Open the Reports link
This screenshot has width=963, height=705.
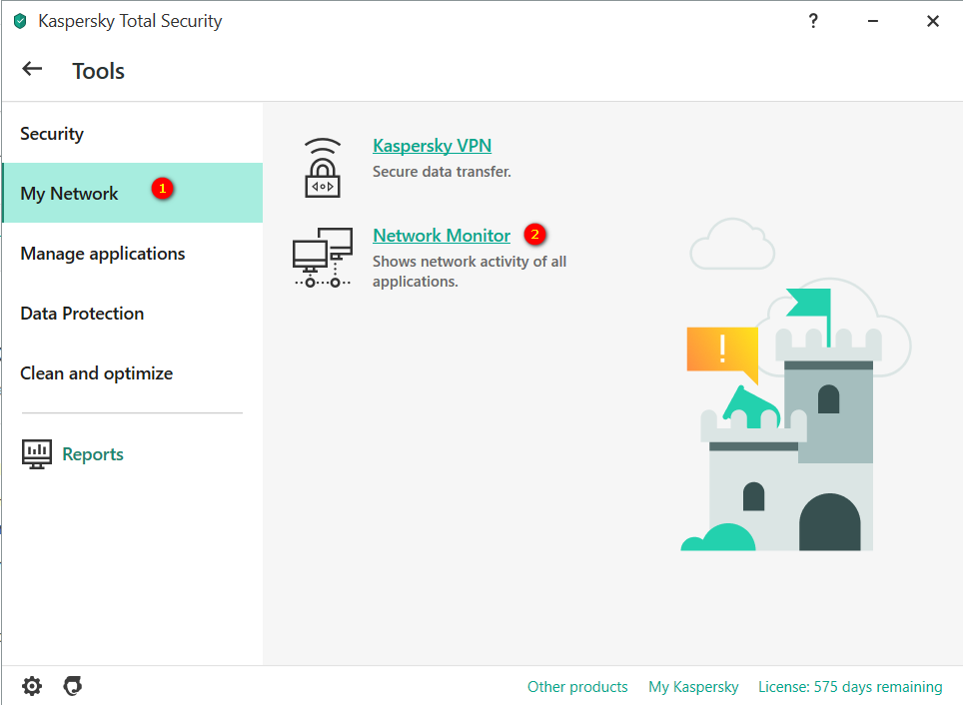(93, 454)
